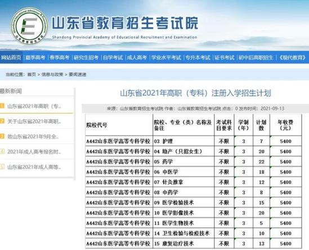Open the 研究生招考 menu item
The width and height of the screenshot is (309, 250).
86,57
